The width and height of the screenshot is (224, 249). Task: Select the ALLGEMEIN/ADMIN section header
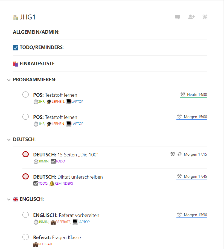(x=36, y=32)
